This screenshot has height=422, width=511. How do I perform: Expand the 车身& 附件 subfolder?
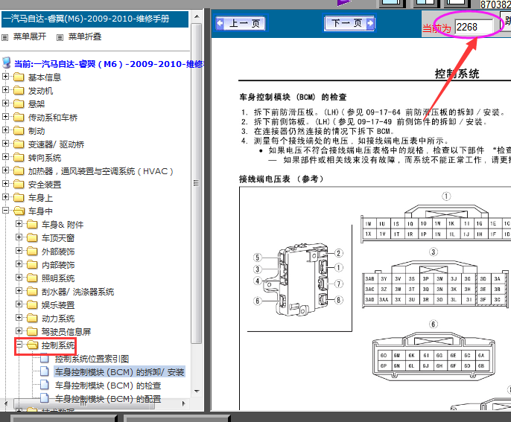point(19,224)
